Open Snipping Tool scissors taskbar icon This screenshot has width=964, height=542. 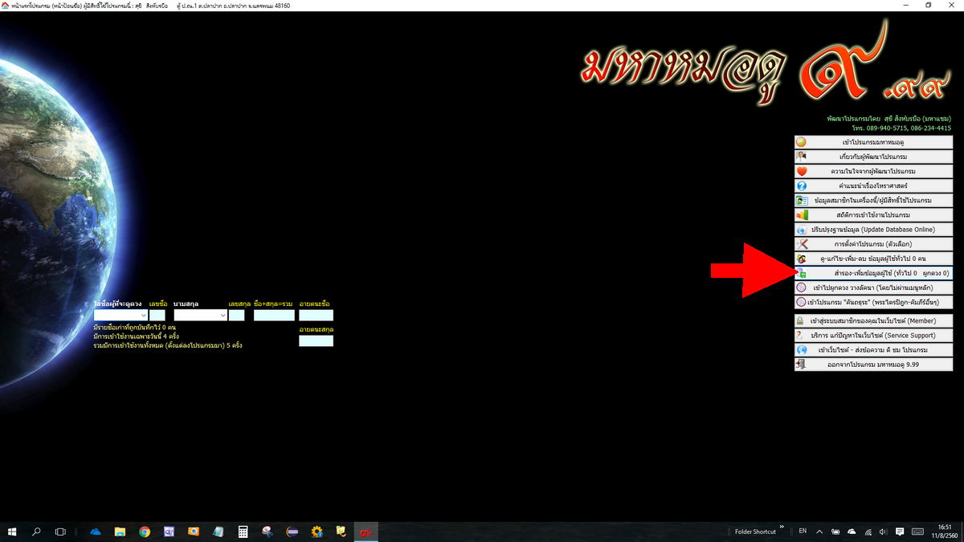coord(268,532)
